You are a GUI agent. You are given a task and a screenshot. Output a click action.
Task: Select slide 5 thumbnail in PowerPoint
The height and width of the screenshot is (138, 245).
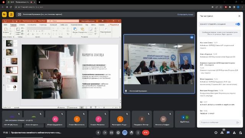point(11,79)
